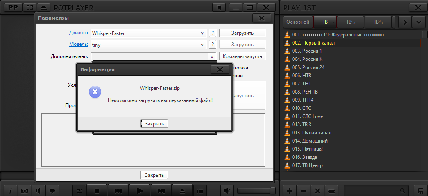Skip to the next track

161,190
